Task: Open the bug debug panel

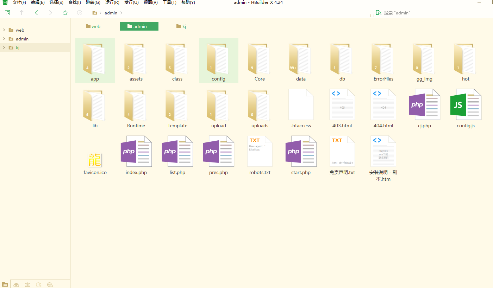Action: pyautogui.click(x=27, y=284)
